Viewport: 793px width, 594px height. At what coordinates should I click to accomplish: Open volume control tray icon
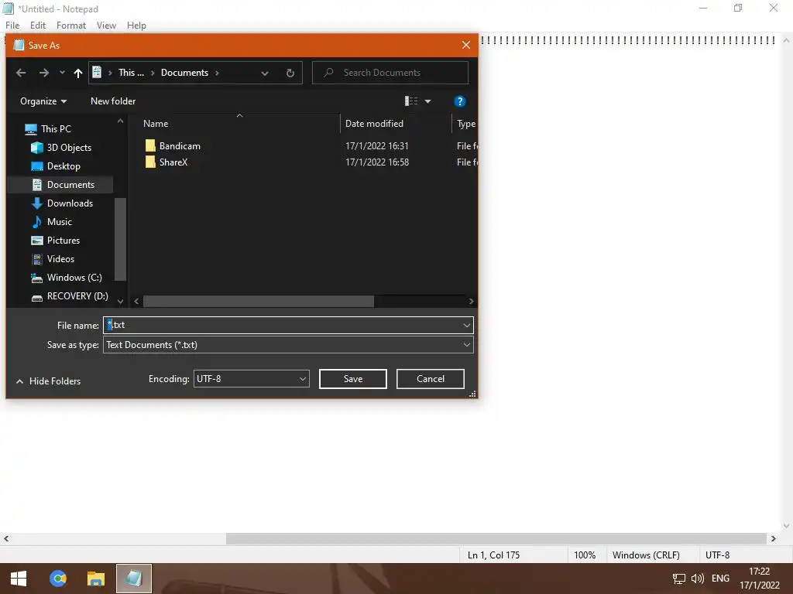point(698,579)
